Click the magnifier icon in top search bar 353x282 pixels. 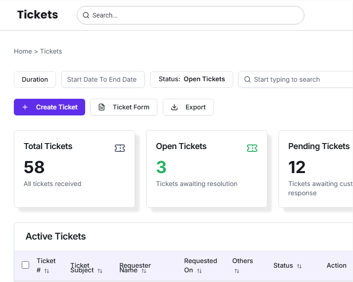86,15
